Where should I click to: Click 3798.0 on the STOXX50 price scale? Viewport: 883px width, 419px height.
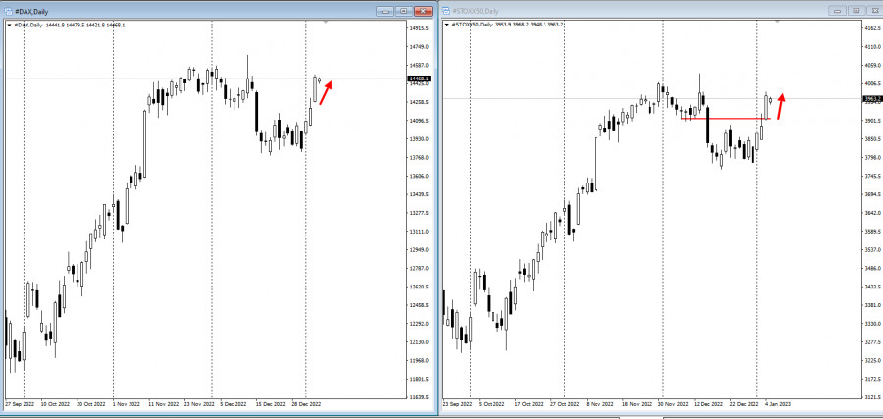point(873,157)
